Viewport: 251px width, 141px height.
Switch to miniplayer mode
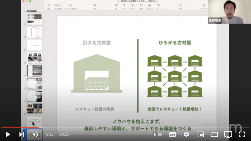pyautogui.click(x=200, y=134)
